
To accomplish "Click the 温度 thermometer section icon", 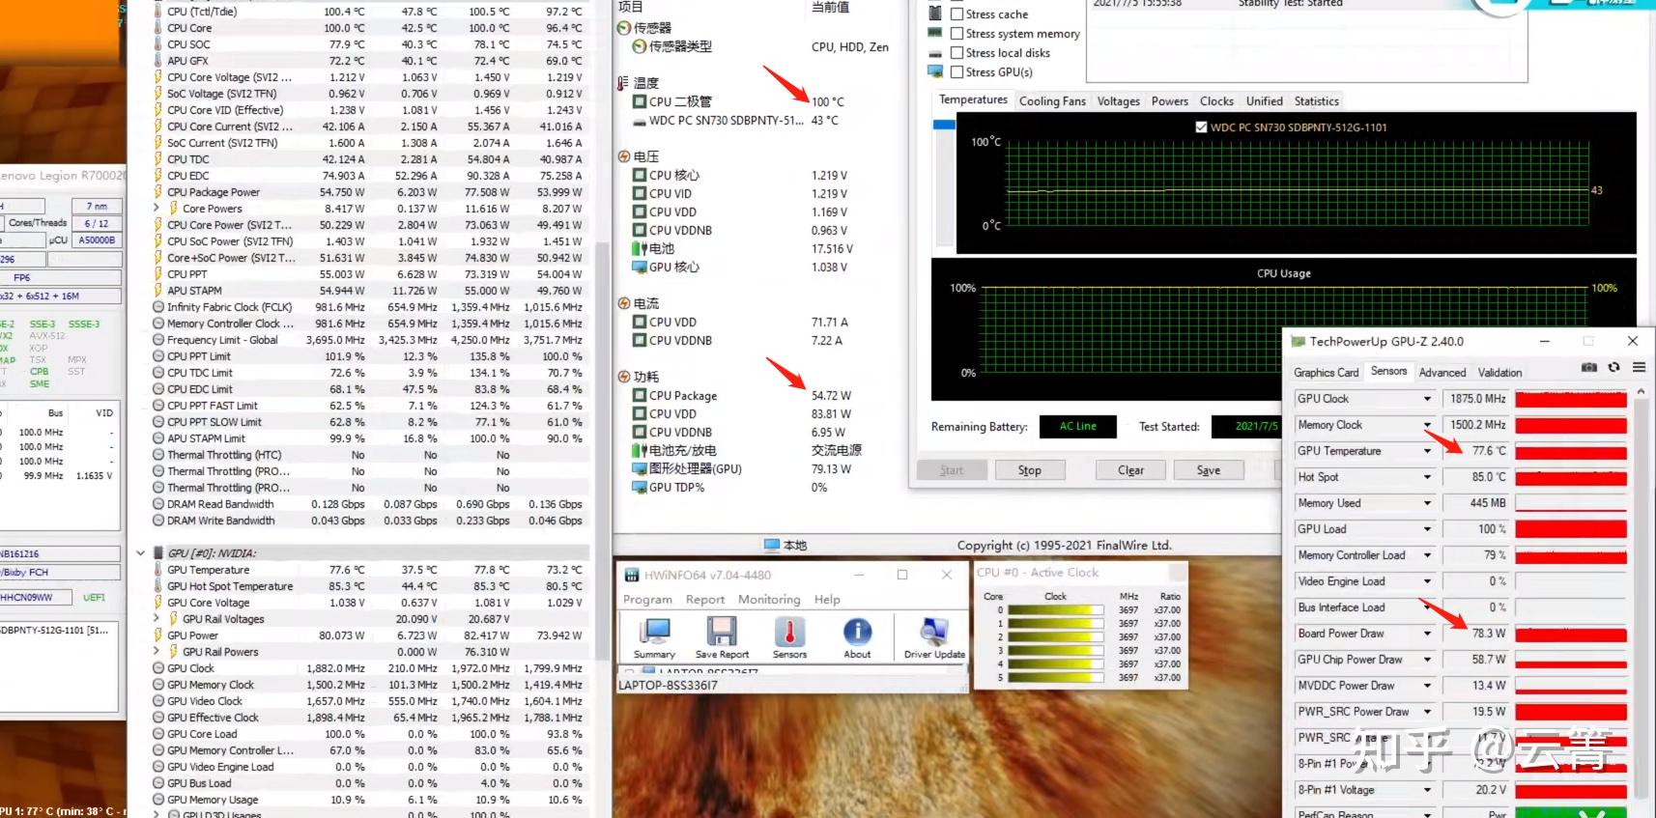I will pyautogui.click(x=623, y=83).
